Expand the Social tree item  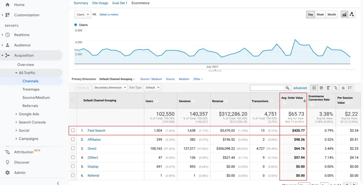(16, 130)
